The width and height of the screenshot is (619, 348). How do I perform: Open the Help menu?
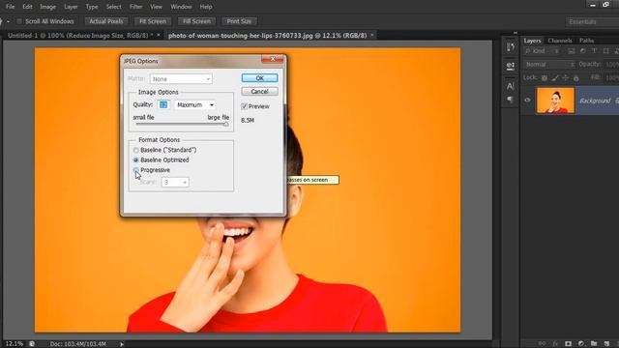tap(206, 7)
